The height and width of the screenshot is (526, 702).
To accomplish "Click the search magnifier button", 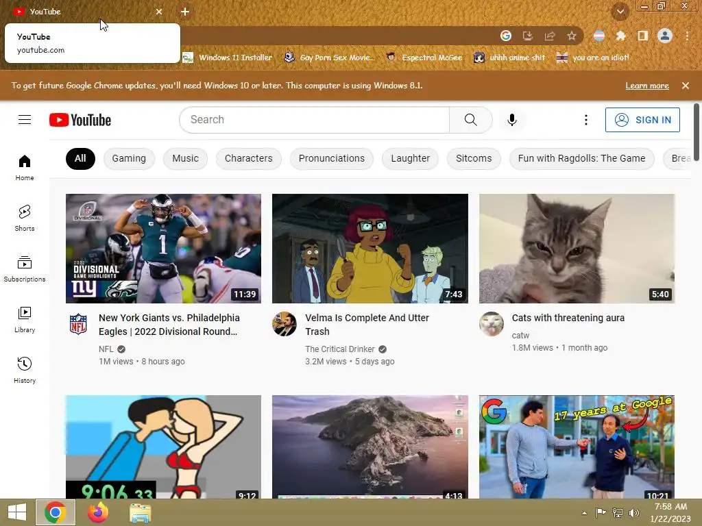I will tap(470, 120).
